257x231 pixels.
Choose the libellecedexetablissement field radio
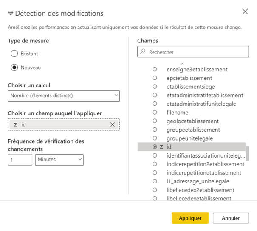155,198
